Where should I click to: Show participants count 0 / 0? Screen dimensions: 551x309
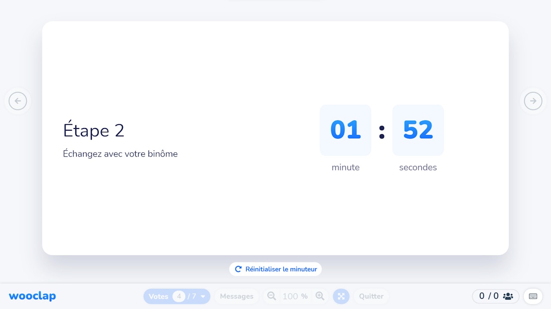click(496, 296)
